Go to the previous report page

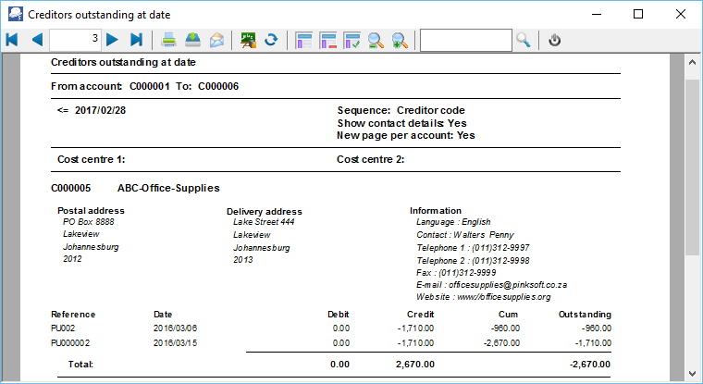click(36, 40)
